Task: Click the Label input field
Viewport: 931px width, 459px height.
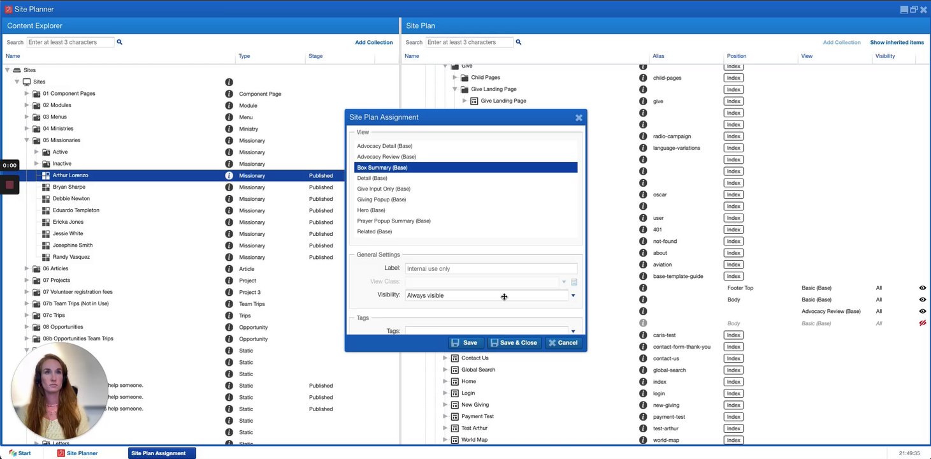Action: pos(491,268)
